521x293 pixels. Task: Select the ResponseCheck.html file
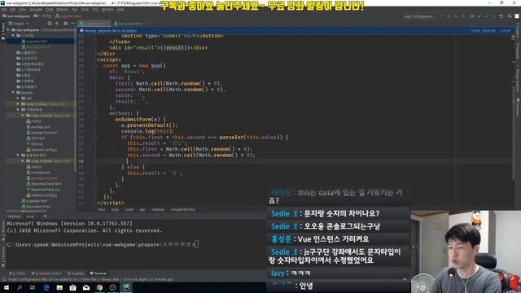44,184
